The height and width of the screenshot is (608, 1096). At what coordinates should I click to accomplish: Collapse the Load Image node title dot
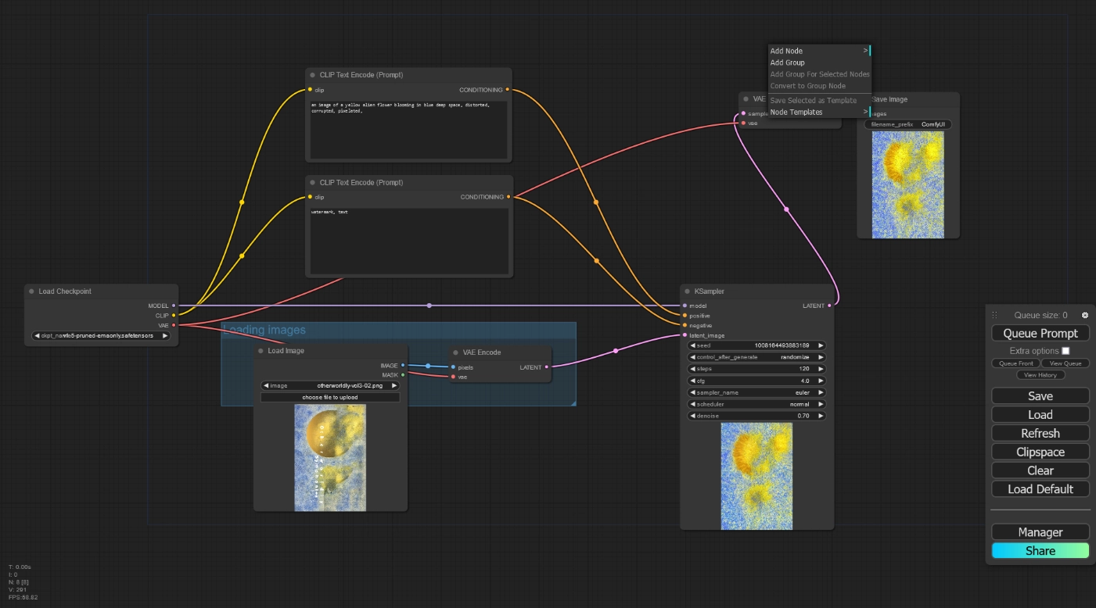(261, 351)
